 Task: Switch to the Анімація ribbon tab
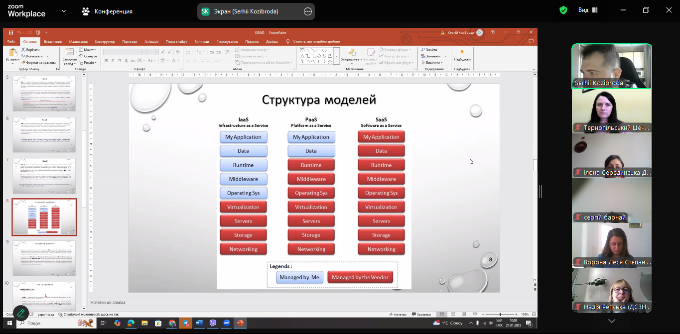tap(151, 42)
